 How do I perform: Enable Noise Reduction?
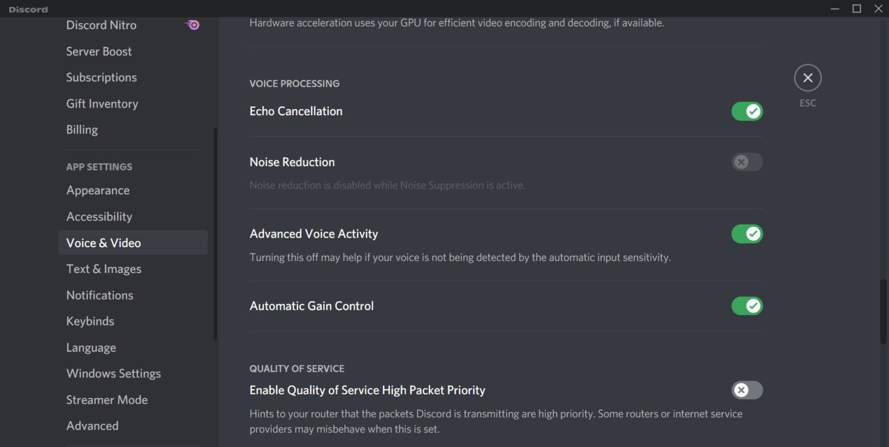747,162
